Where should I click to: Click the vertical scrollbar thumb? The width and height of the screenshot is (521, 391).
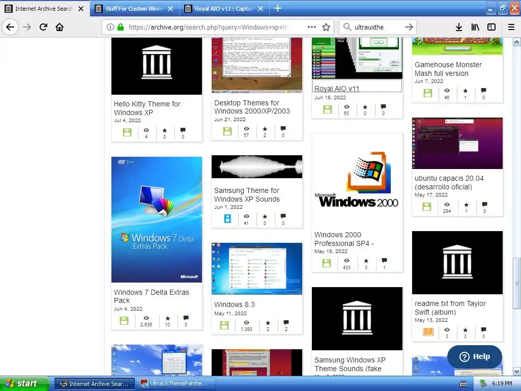517,283
